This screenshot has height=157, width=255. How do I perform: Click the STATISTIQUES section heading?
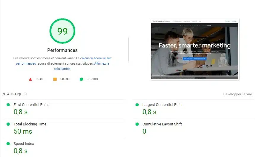(x=15, y=94)
